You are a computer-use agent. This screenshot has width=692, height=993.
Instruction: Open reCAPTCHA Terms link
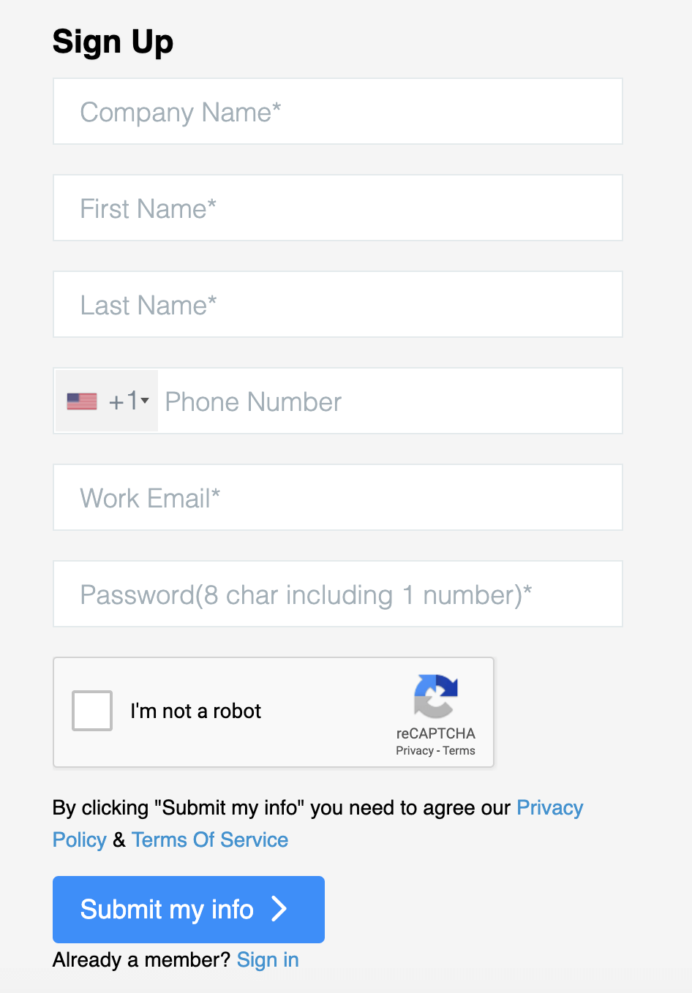[459, 751]
